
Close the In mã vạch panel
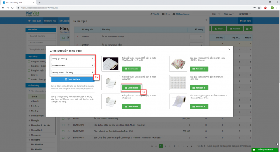point(205,20)
